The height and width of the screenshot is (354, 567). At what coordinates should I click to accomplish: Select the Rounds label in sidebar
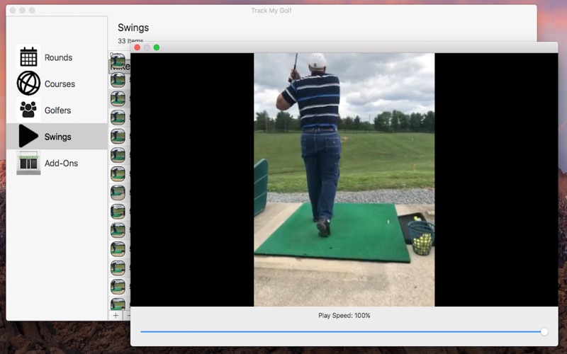click(58, 57)
